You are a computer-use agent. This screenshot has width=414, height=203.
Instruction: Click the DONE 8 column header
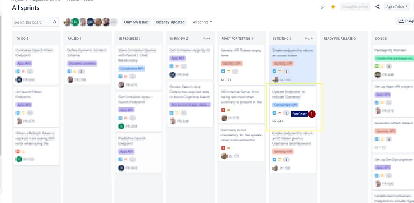(x=381, y=38)
